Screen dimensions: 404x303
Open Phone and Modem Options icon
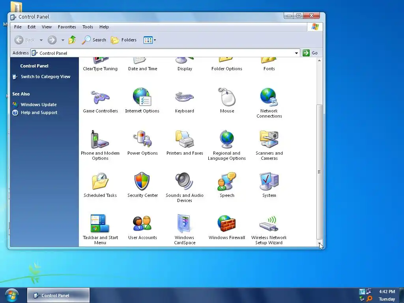[100, 139]
